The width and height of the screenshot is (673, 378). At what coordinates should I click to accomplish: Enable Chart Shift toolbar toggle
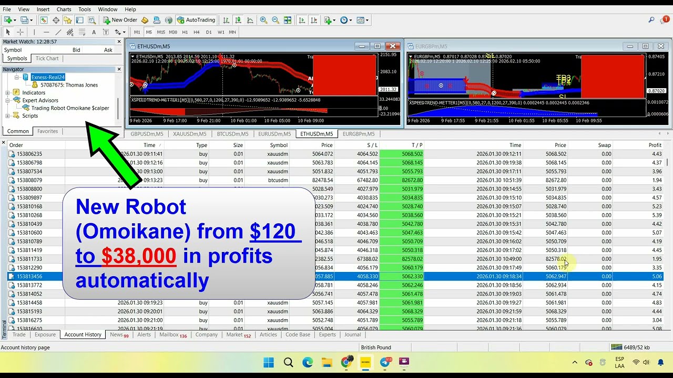click(x=314, y=20)
